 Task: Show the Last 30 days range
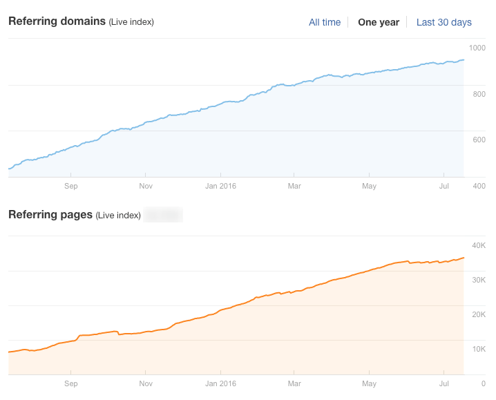click(x=443, y=22)
